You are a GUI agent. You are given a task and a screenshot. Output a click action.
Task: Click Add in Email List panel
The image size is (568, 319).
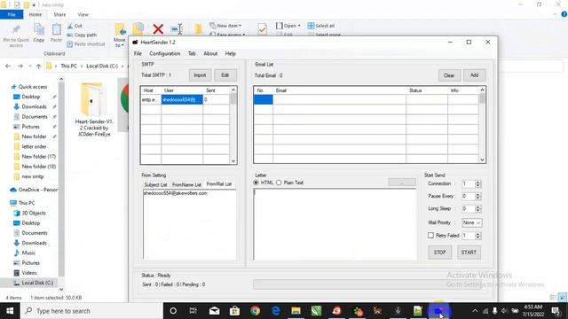click(x=474, y=75)
